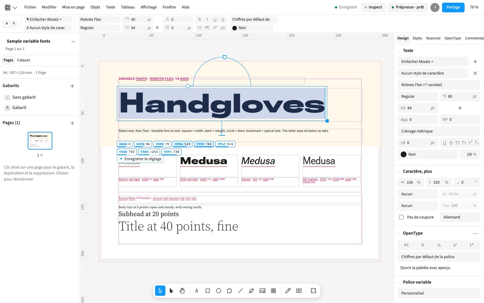Choose the text tool in bottom toolbar
Image resolution: width=484 pixels, height=303 pixels.
pyautogui.click(x=197, y=291)
